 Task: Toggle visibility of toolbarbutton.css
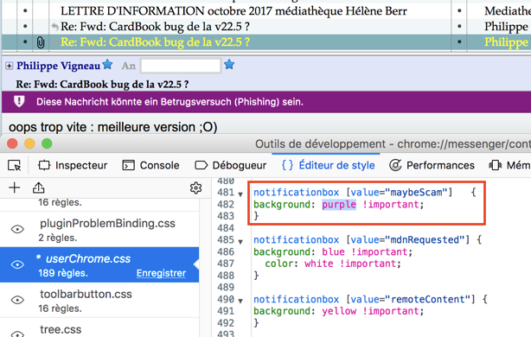(x=17, y=300)
